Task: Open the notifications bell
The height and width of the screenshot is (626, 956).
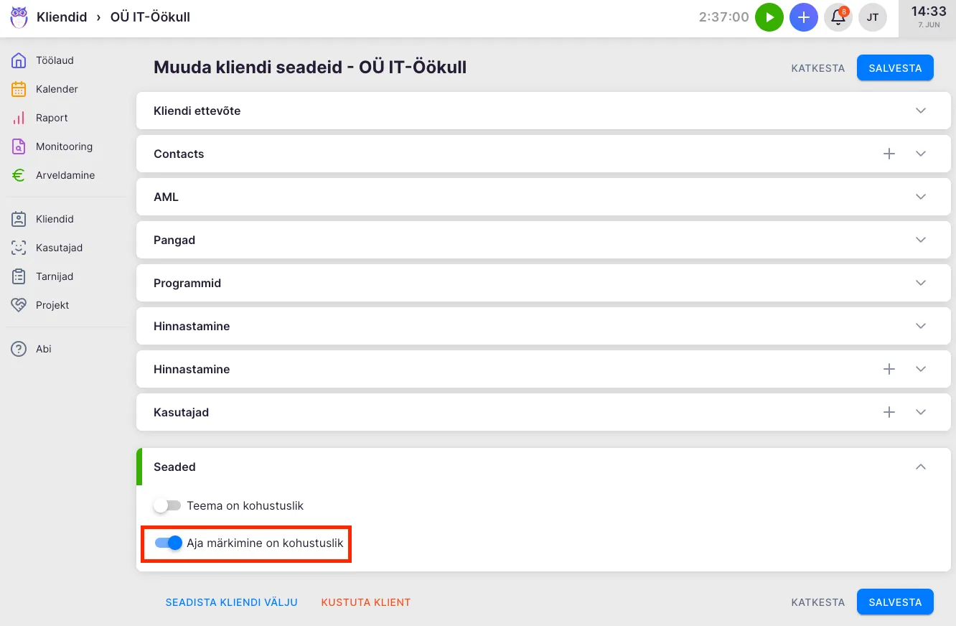Action: pos(838,17)
